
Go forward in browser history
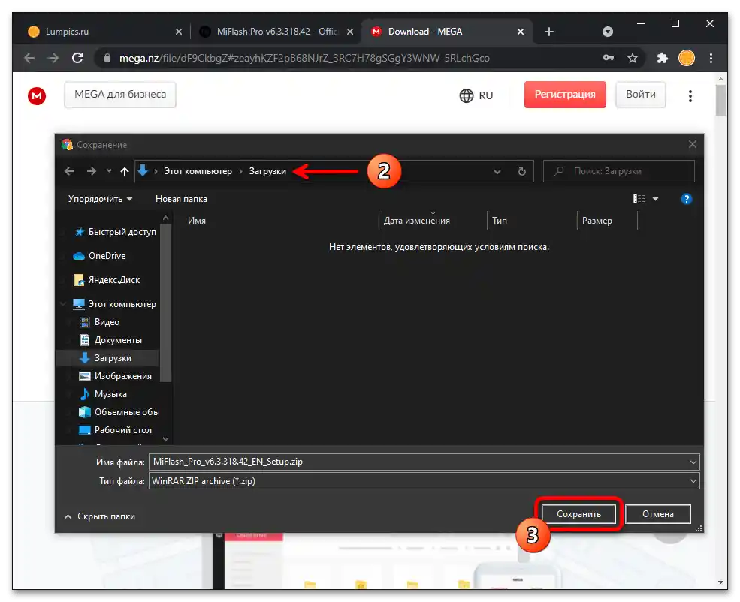(53, 58)
